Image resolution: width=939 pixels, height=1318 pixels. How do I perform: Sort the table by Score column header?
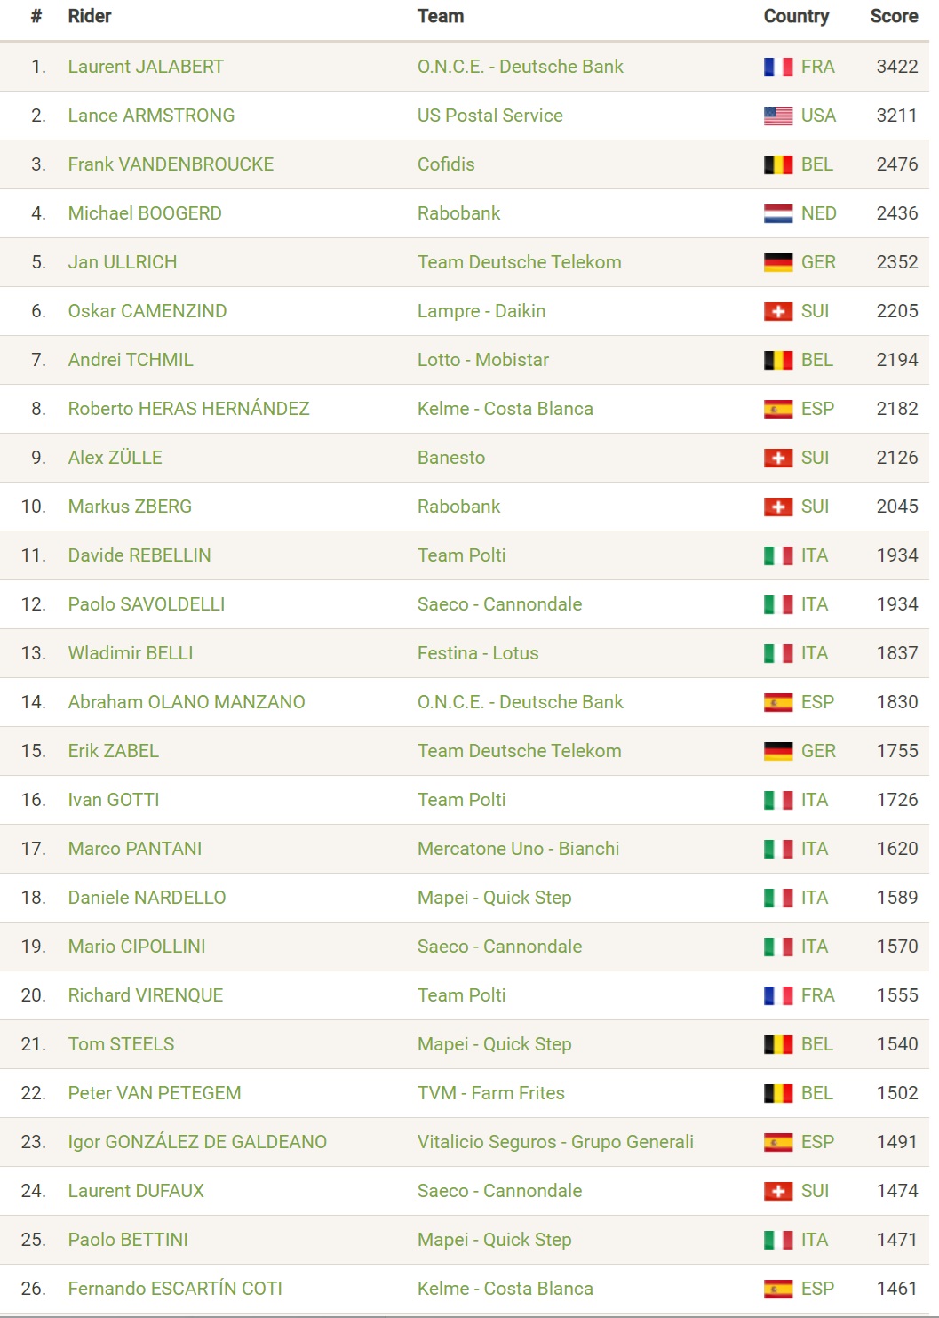click(894, 16)
